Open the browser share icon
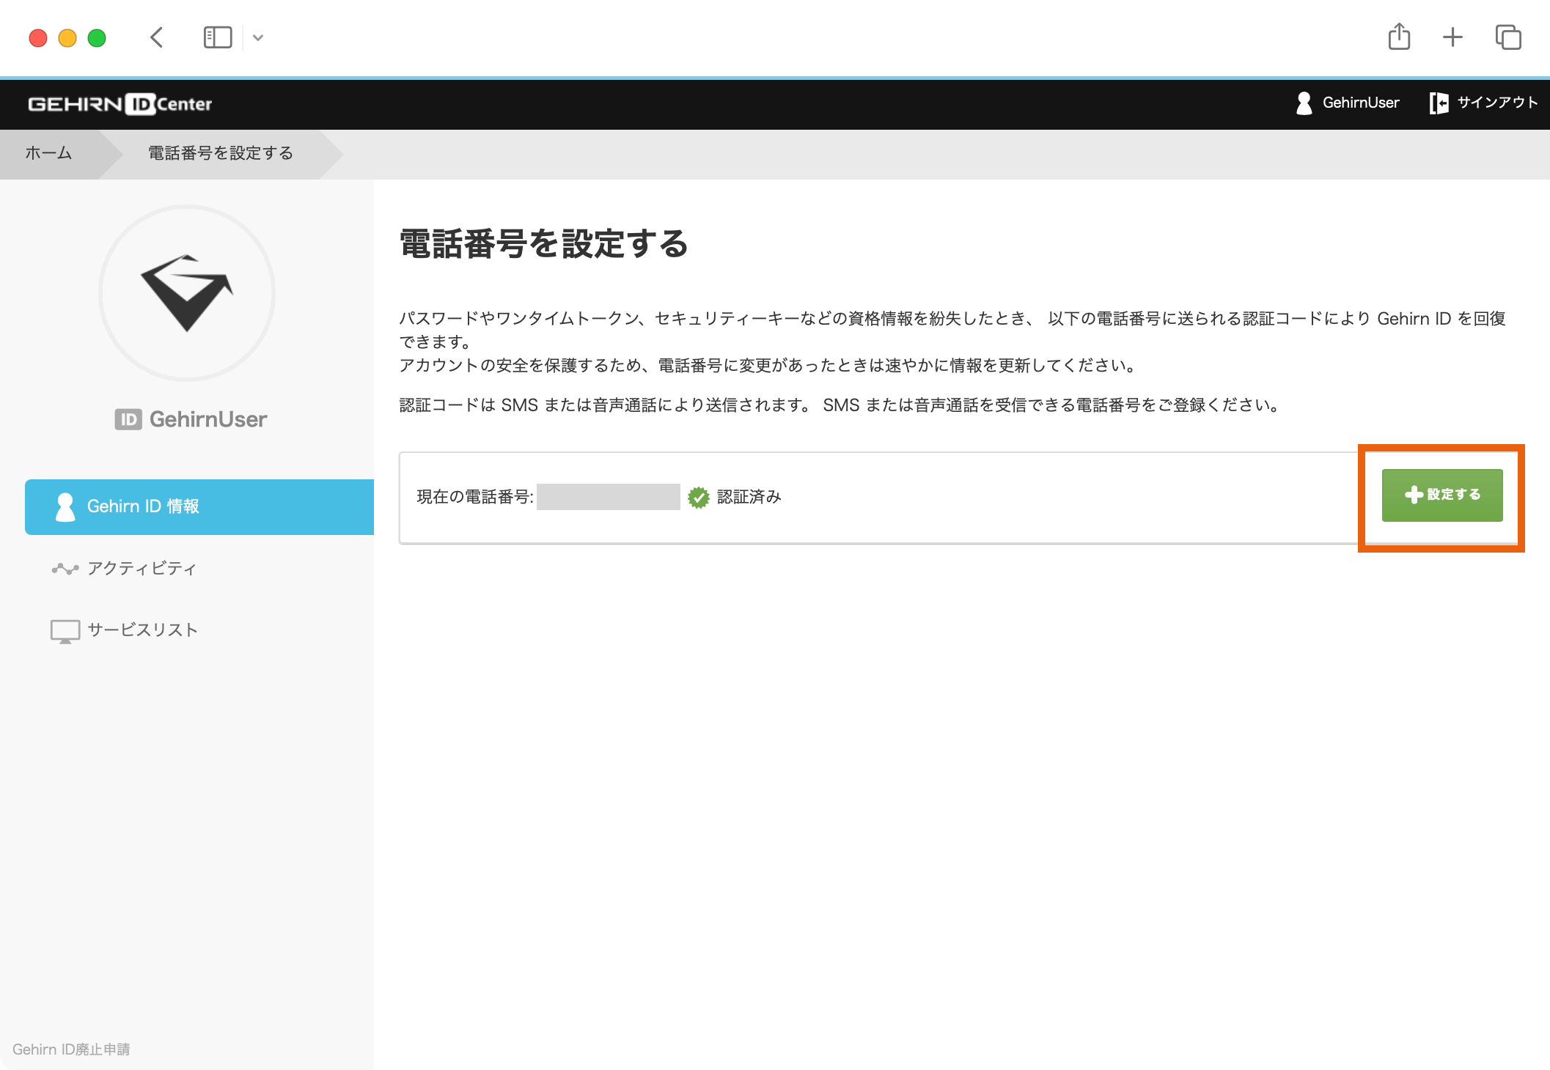 tap(1399, 37)
